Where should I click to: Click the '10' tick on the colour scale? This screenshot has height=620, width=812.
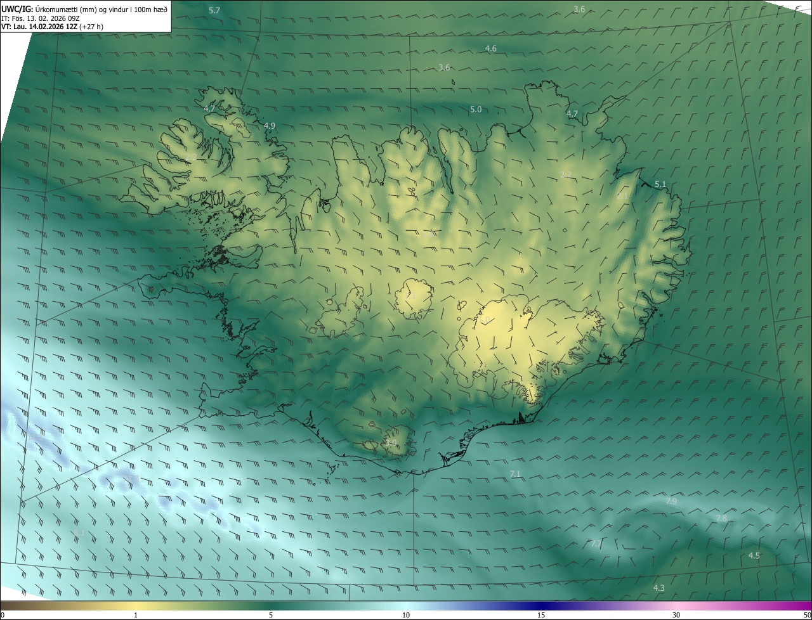coord(406,615)
